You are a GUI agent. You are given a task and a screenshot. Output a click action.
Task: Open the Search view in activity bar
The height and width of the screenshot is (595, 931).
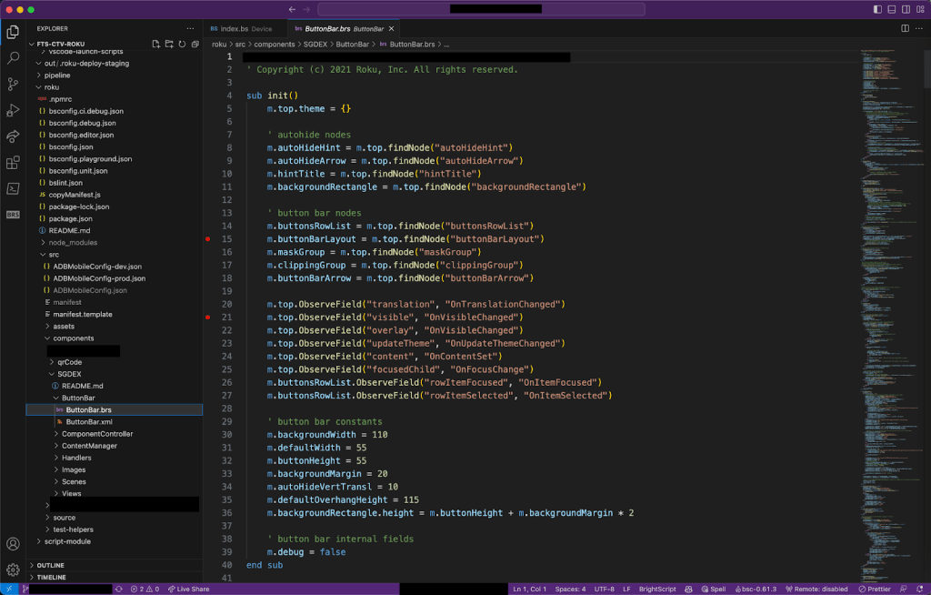click(x=13, y=57)
